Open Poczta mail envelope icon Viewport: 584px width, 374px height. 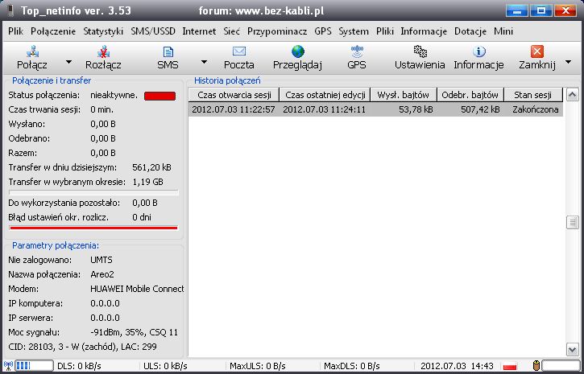[x=238, y=52]
